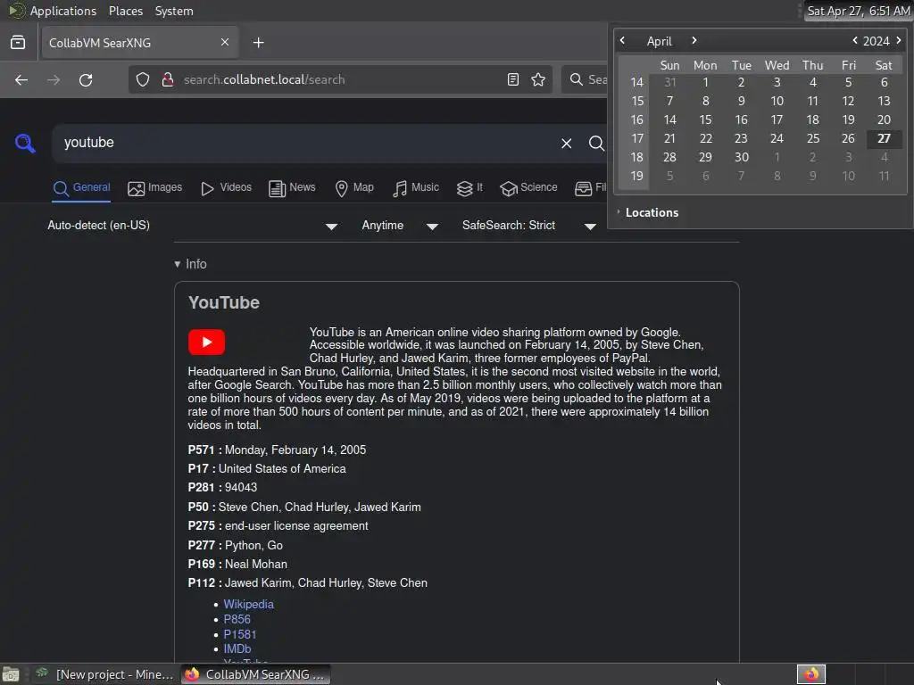Expand the Locations section in calendar
The image size is (914, 685).
click(x=648, y=212)
